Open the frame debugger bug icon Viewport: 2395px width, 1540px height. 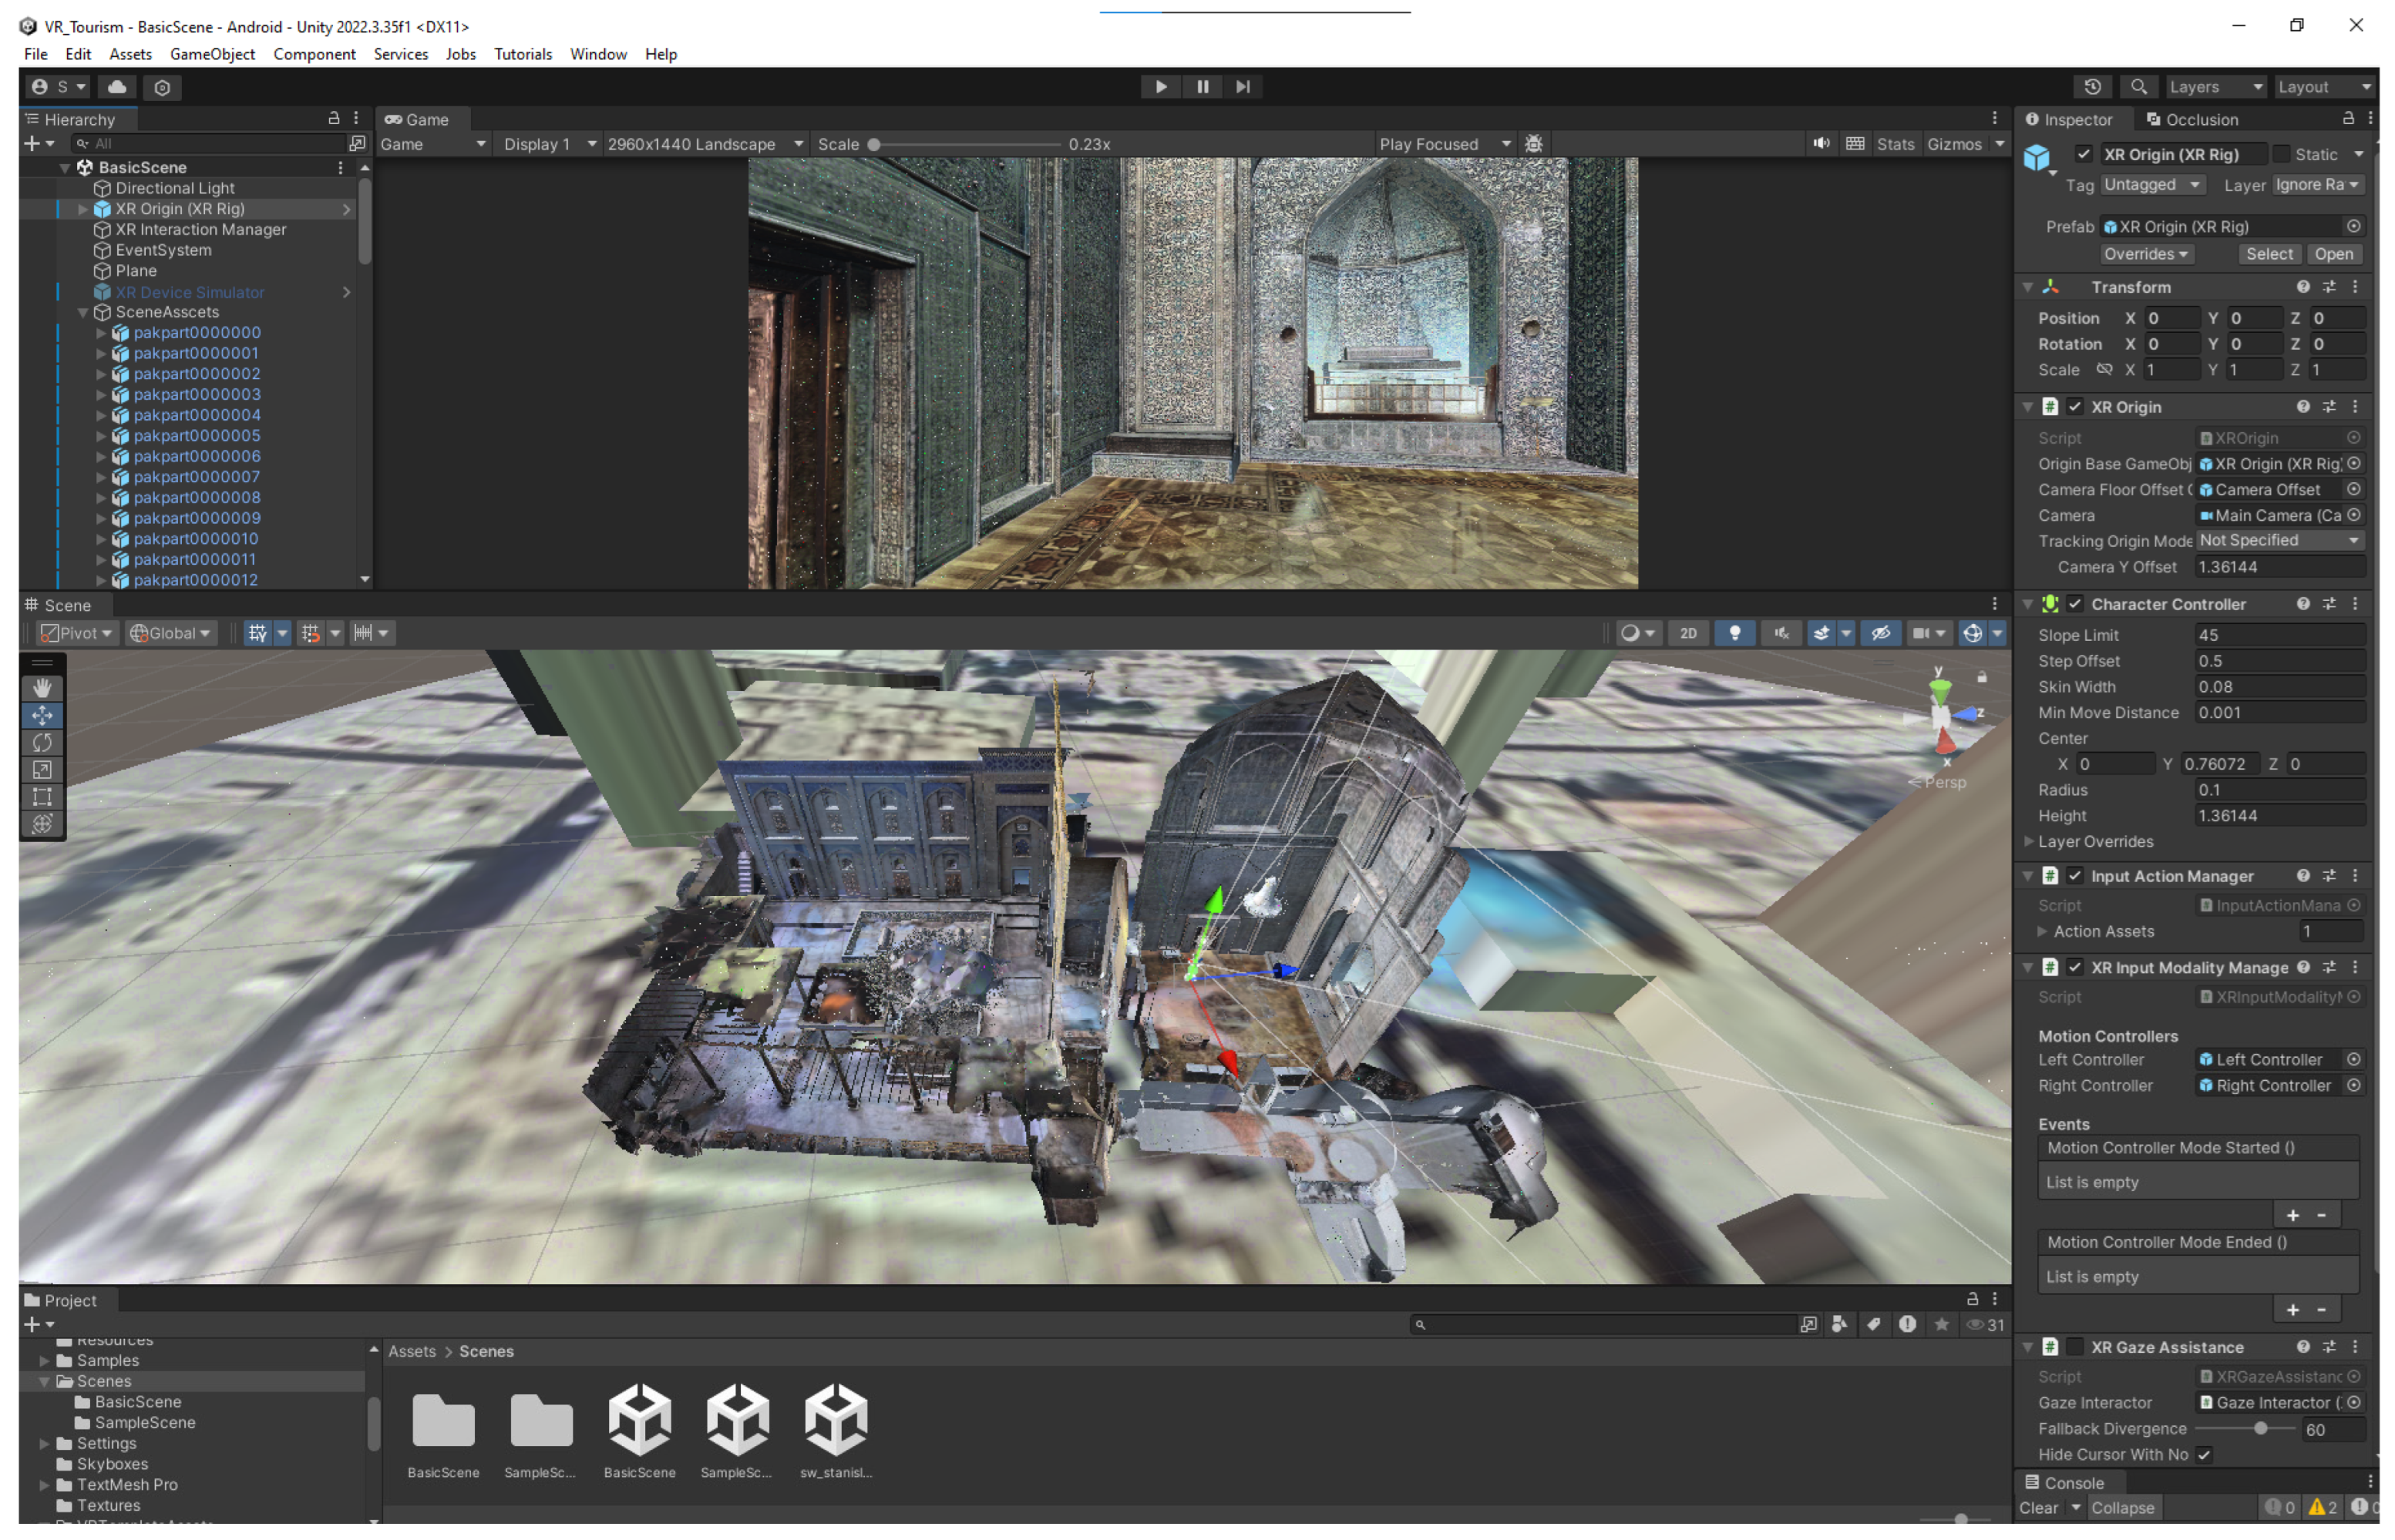1534,144
